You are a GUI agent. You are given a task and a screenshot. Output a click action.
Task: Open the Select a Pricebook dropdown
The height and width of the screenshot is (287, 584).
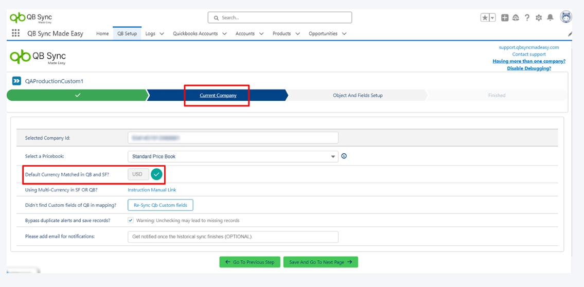[233, 157]
